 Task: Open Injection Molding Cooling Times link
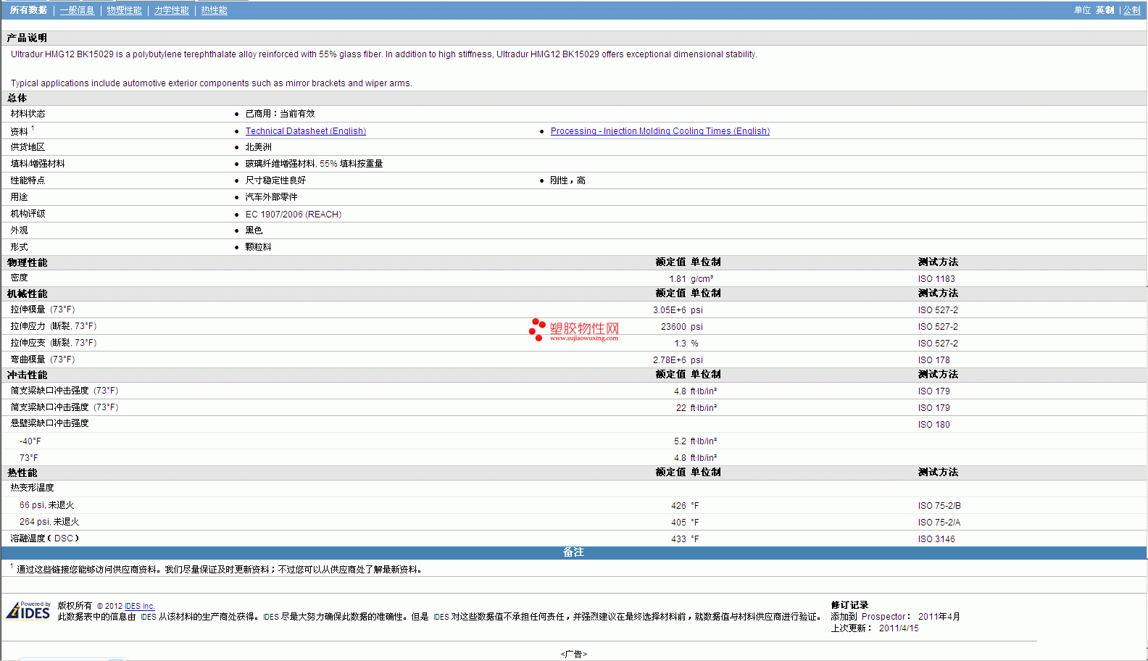coord(660,131)
